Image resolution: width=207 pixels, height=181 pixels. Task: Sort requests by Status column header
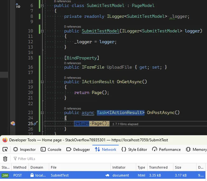point(6,167)
